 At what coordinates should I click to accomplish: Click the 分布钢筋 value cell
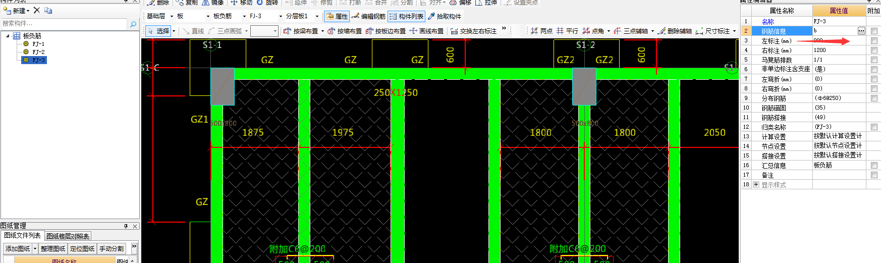pyautogui.click(x=839, y=98)
